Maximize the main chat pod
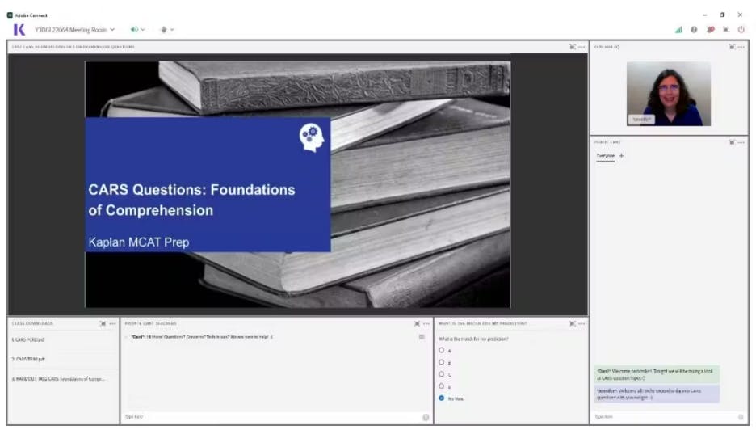The height and width of the screenshot is (430, 756). pyautogui.click(x=732, y=142)
